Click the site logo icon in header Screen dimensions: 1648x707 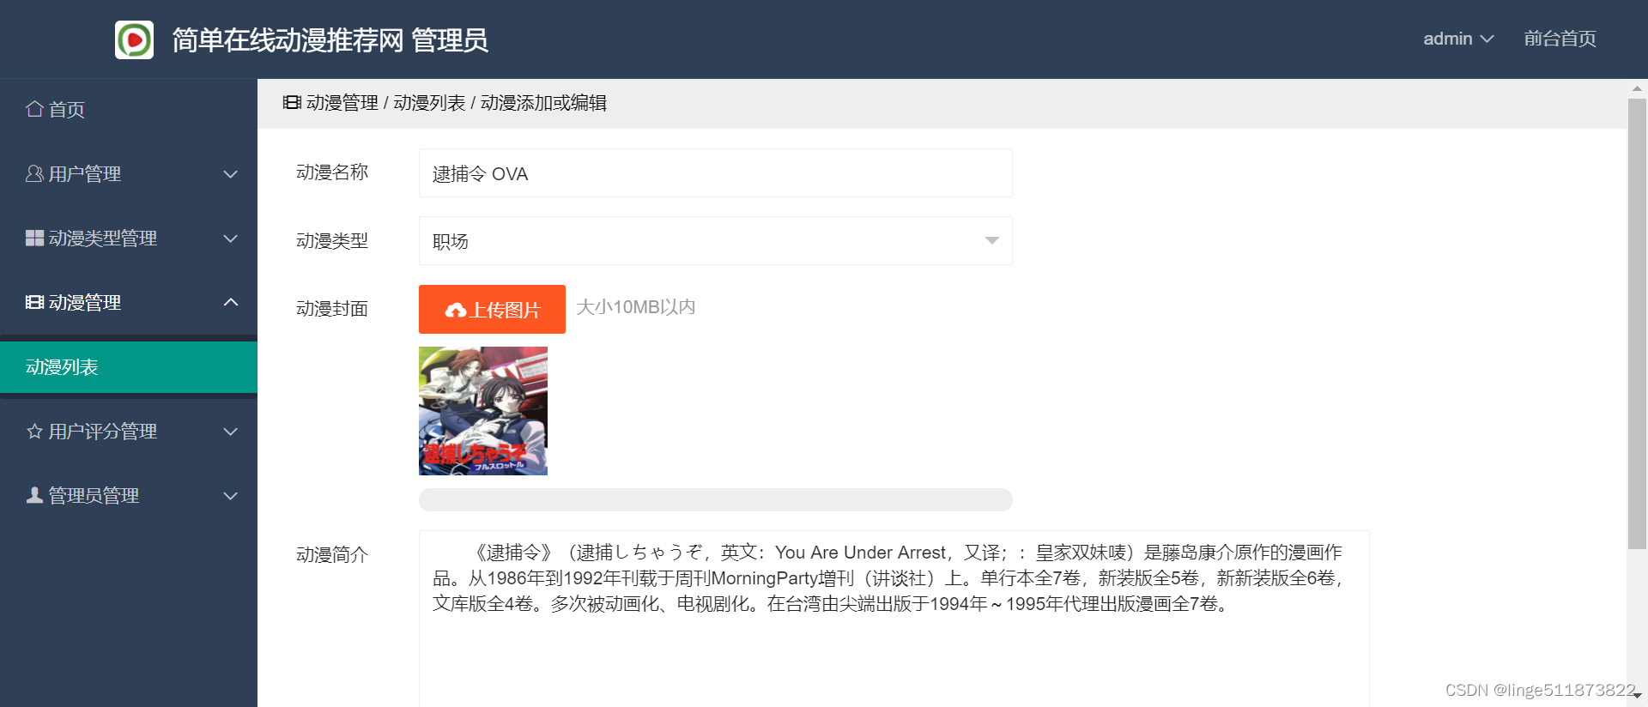point(134,39)
